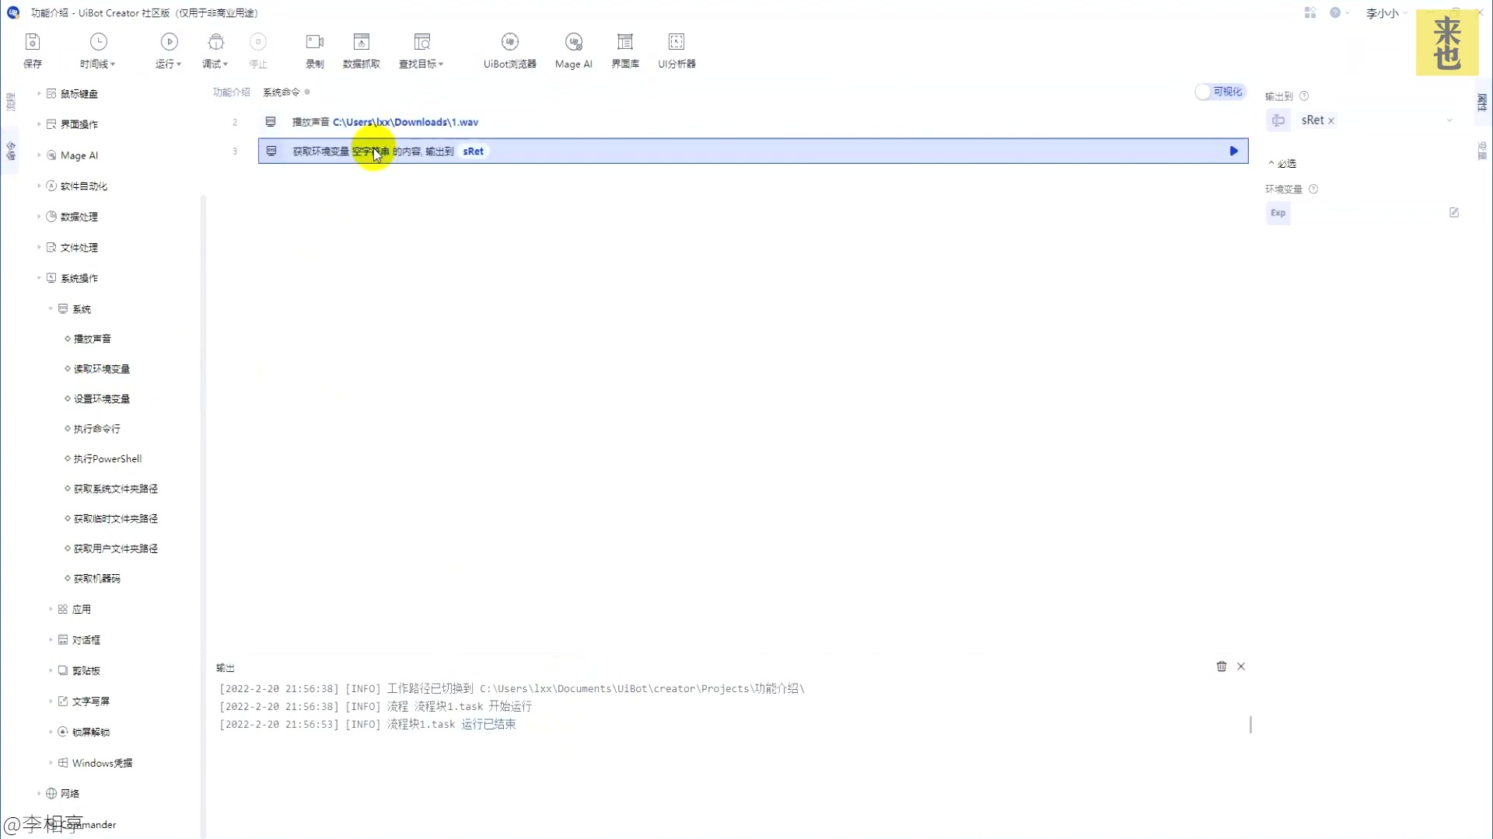Click the 运行已结束 log message
This screenshot has height=839, width=1493.
point(488,724)
